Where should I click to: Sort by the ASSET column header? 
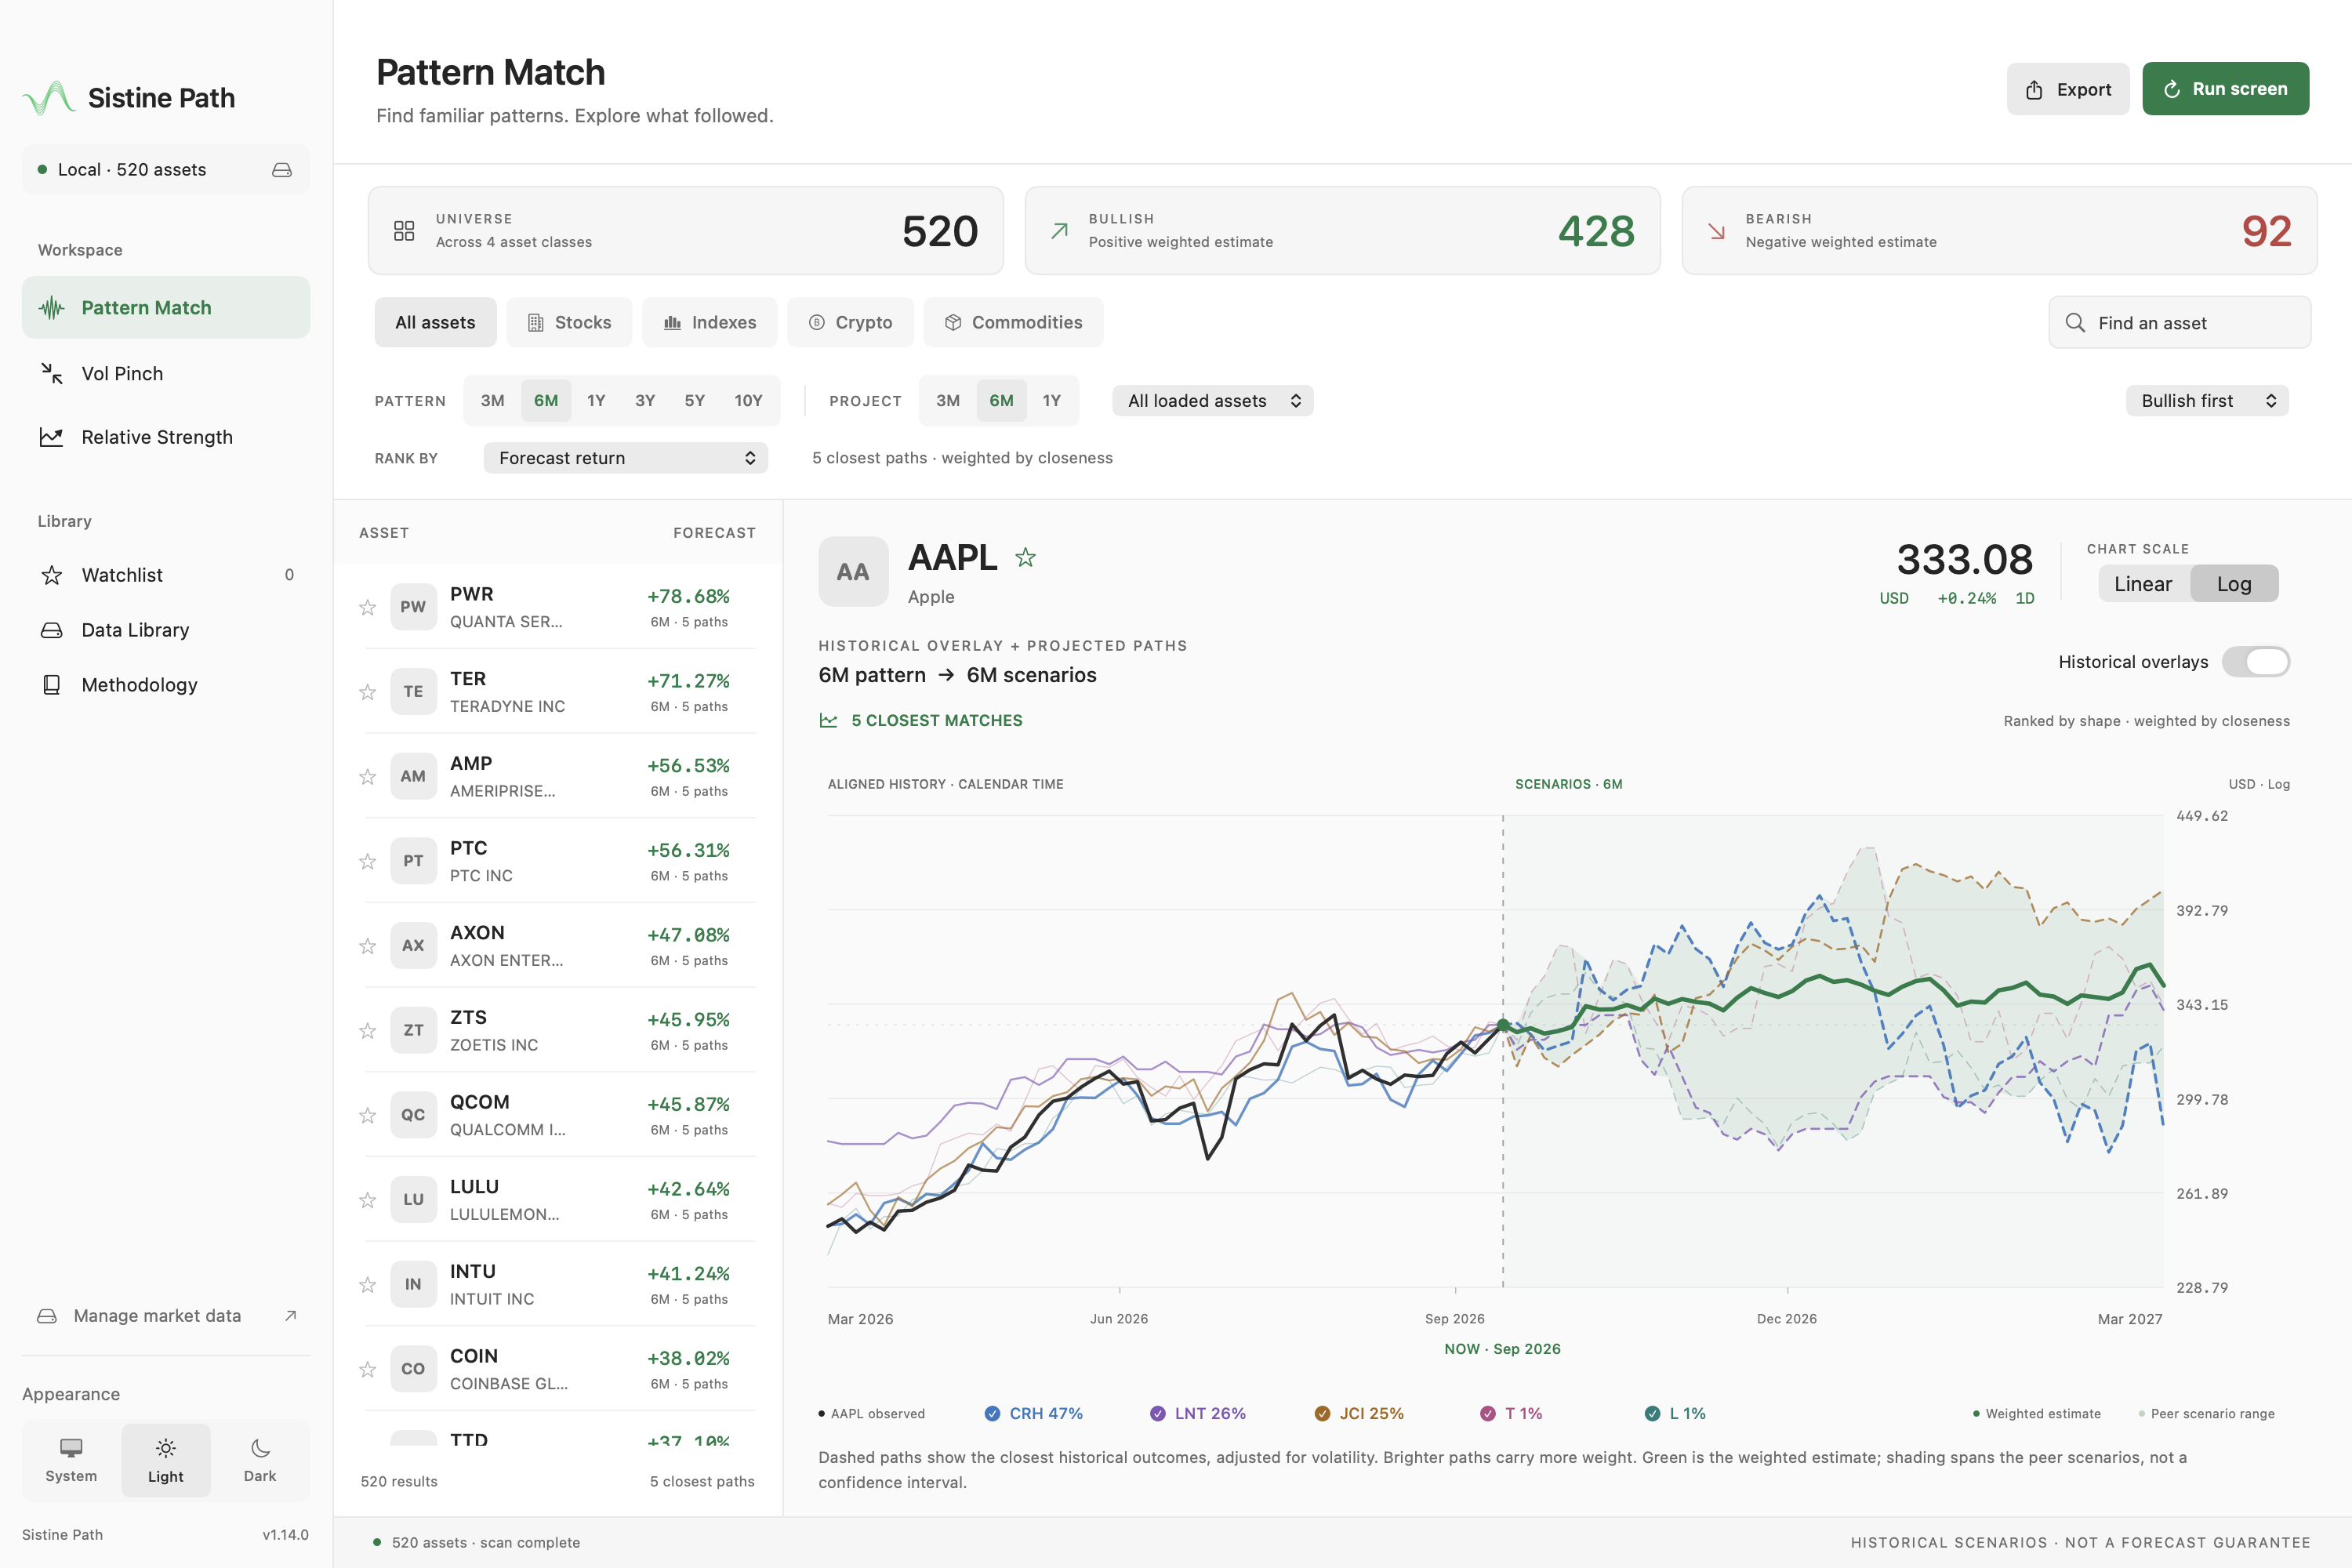384,533
